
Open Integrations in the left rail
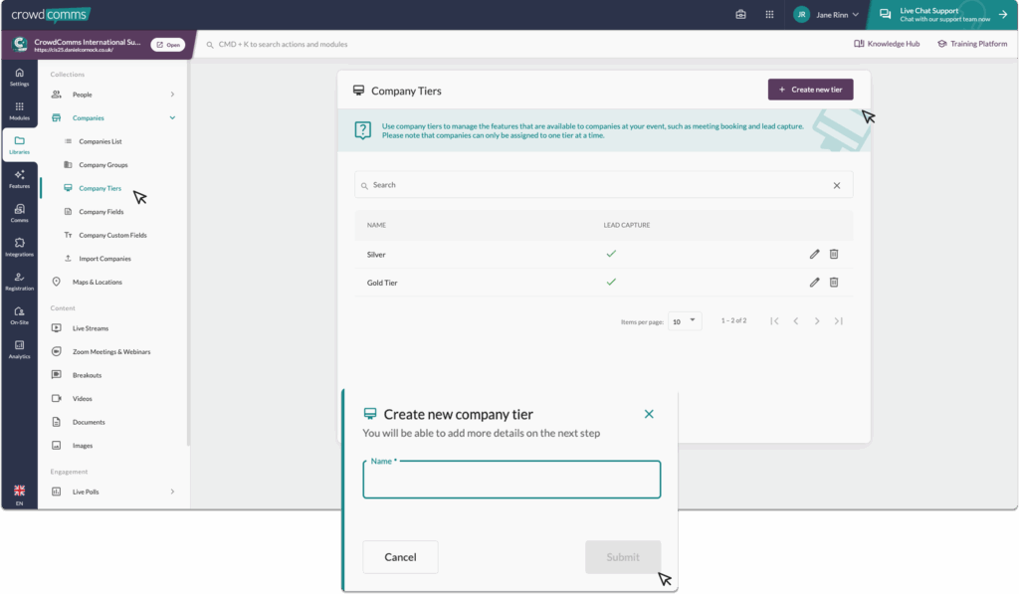pos(19,247)
